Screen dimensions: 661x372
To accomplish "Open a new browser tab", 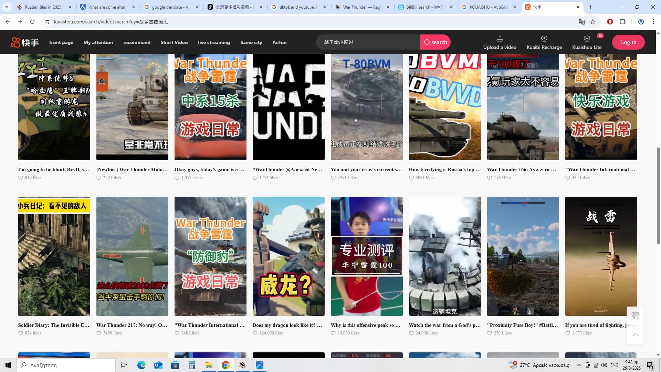I will [590, 7].
